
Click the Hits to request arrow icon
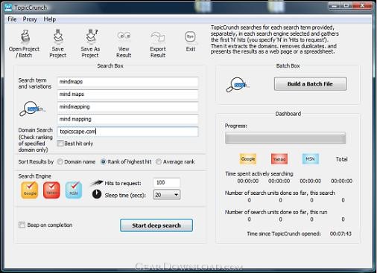pyautogui.click(x=96, y=183)
